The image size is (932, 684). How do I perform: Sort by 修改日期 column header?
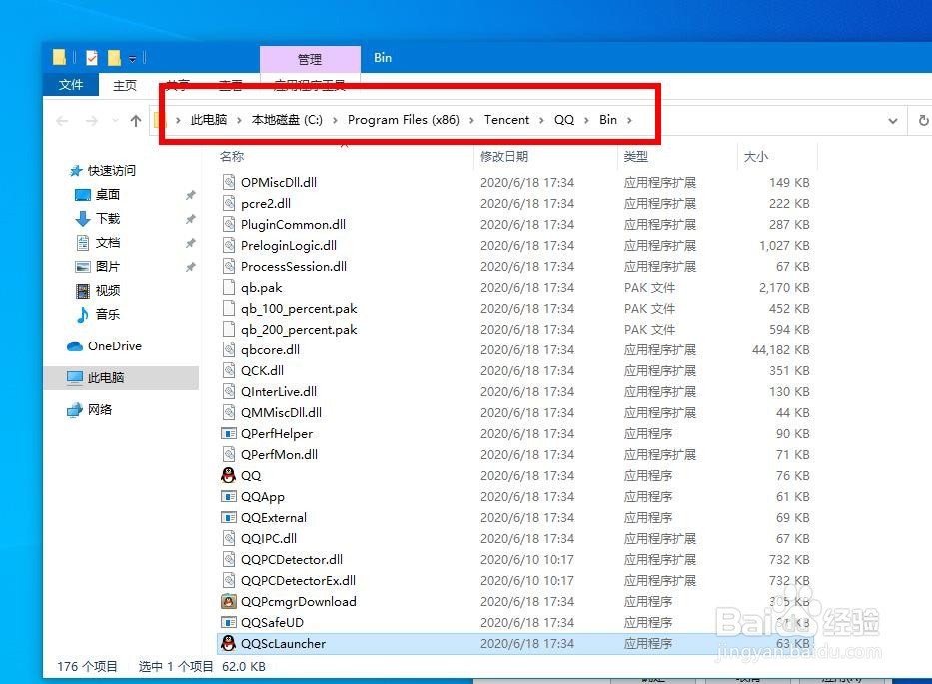[x=504, y=157]
